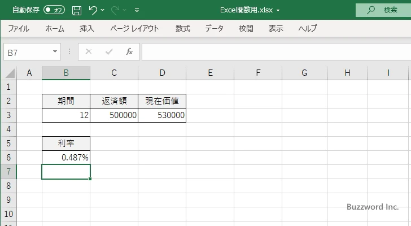Click the Undo arrow icon
The width and height of the screenshot is (411, 226).
click(93, 10)
